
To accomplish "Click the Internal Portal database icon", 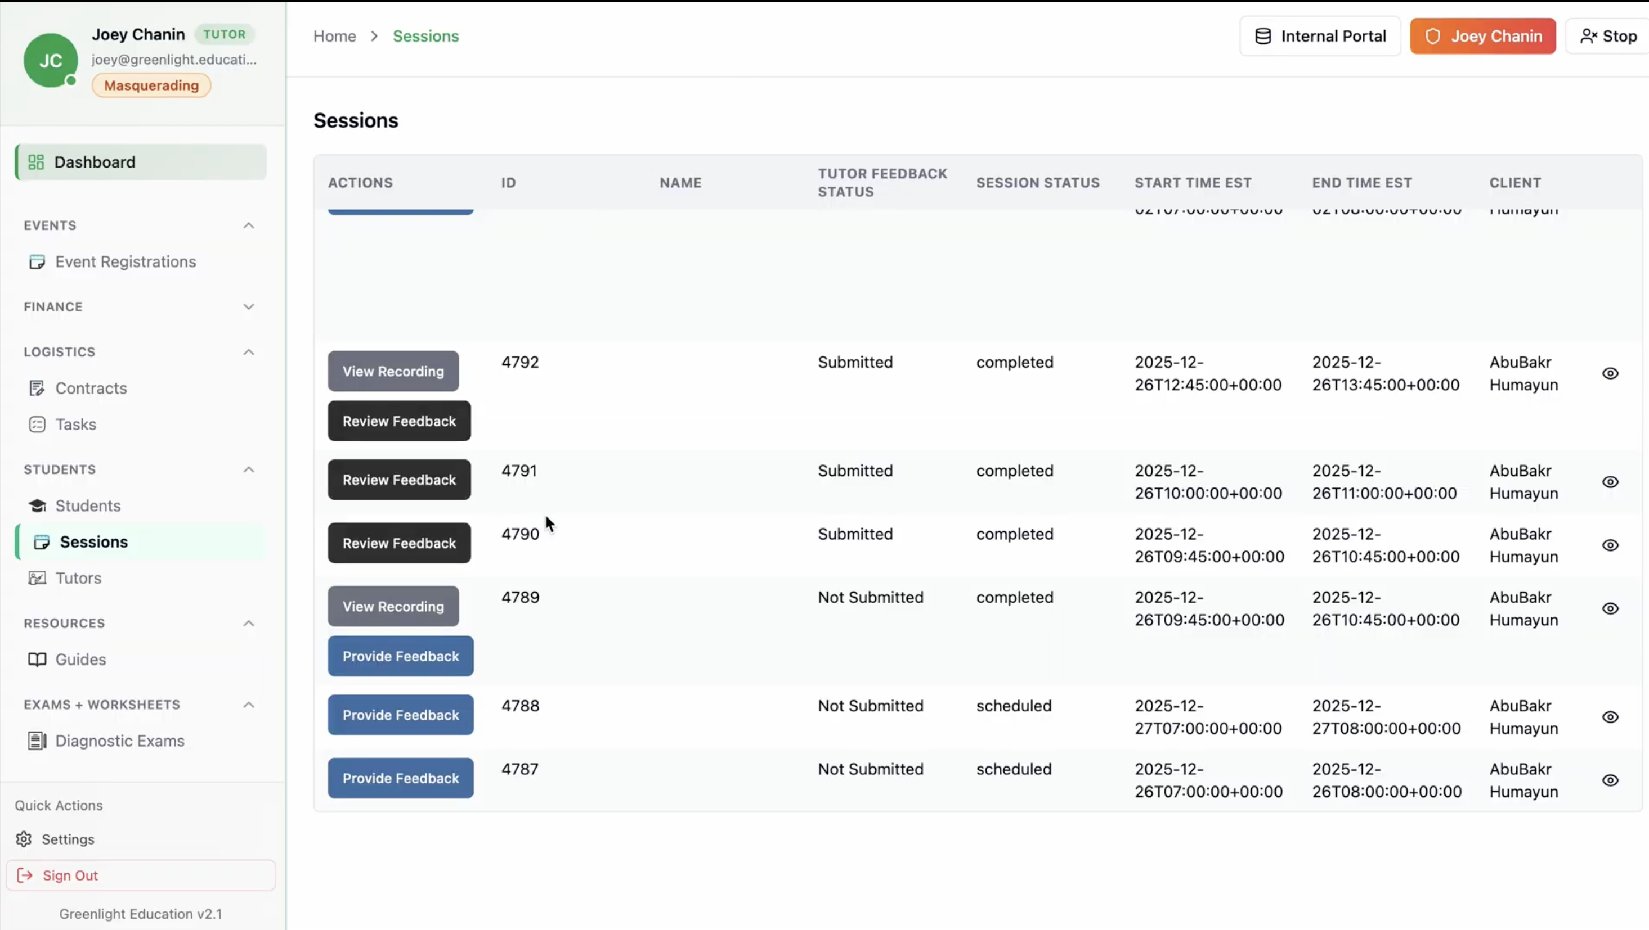I will 1263,36.
